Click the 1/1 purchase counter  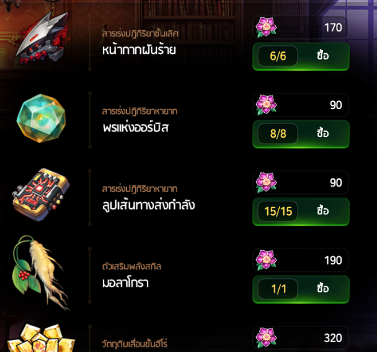pyautogui.click(x=278, y=289)
